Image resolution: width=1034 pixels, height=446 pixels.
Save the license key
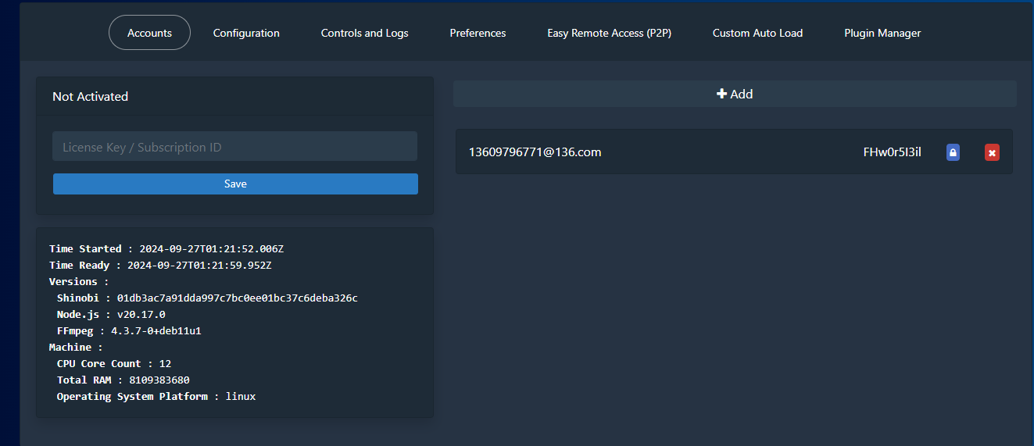point(235,184)
